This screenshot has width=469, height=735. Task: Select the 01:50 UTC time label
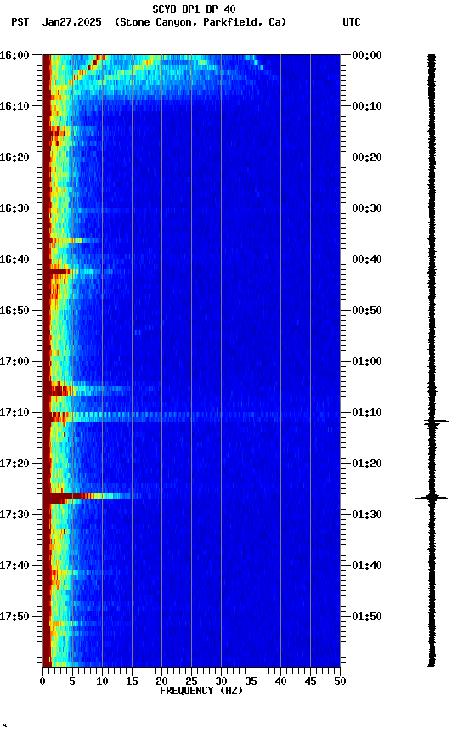point(367,617)
